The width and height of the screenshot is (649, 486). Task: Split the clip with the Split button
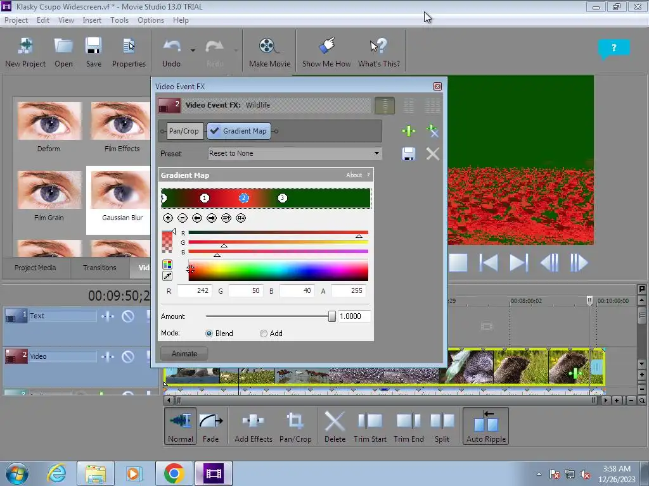tap(442, 426)
